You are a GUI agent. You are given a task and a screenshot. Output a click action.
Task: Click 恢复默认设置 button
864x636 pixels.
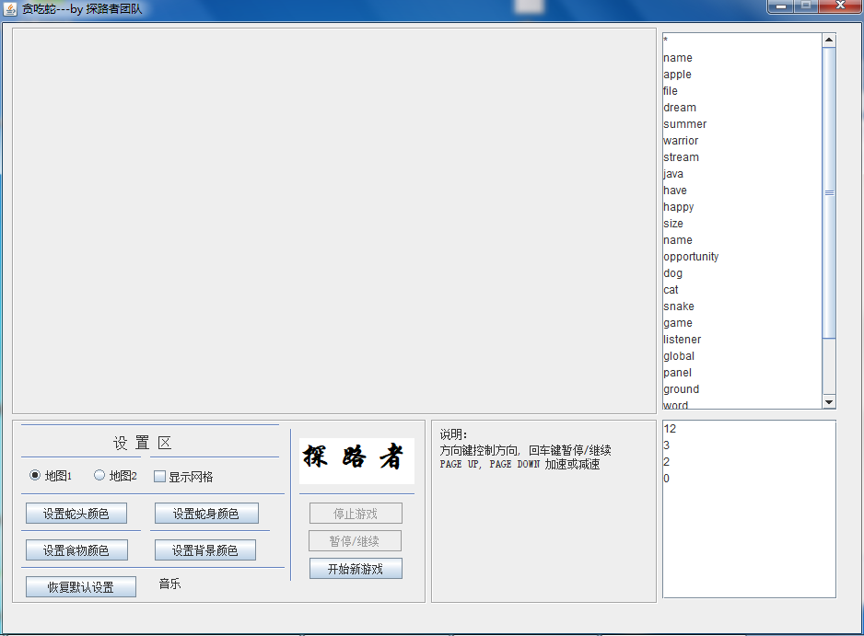[x=80, y=587]
